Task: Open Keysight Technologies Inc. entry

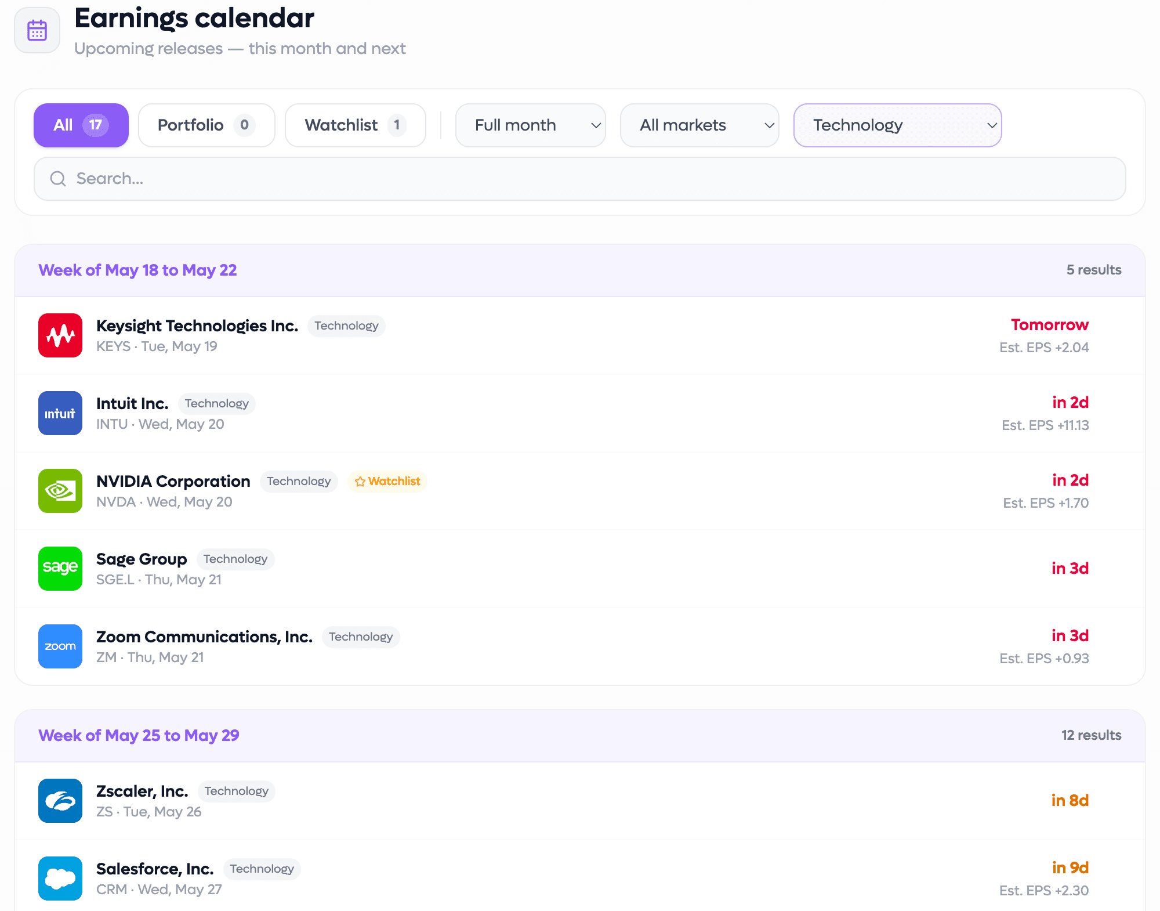Action: point(580,335)
